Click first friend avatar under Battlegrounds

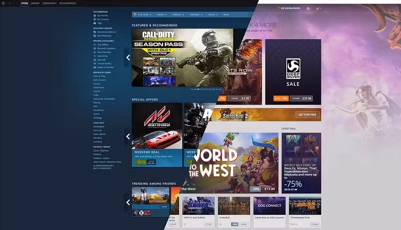(136, 213)
